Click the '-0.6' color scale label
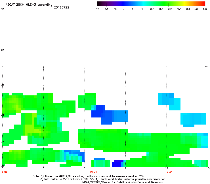 160,9
